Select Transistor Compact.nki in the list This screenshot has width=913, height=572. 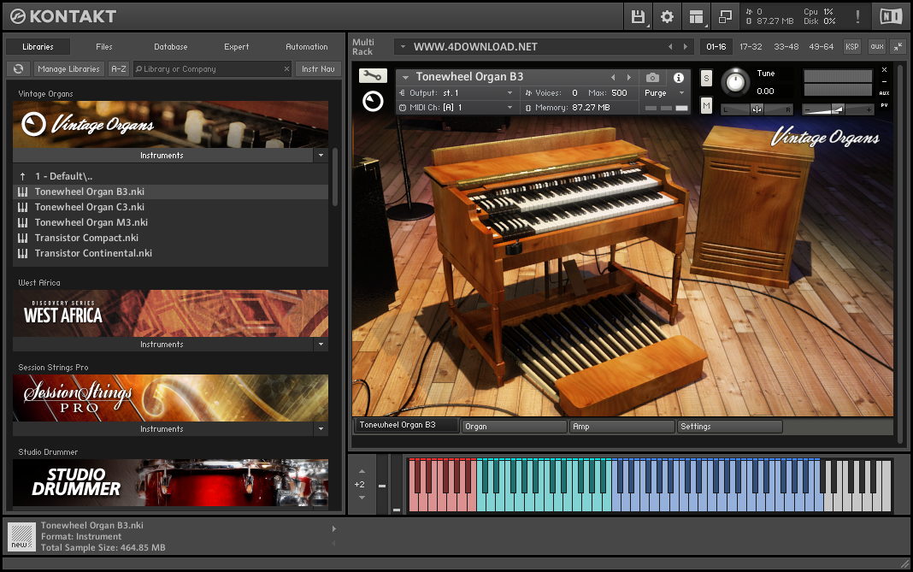click(86, 238)
